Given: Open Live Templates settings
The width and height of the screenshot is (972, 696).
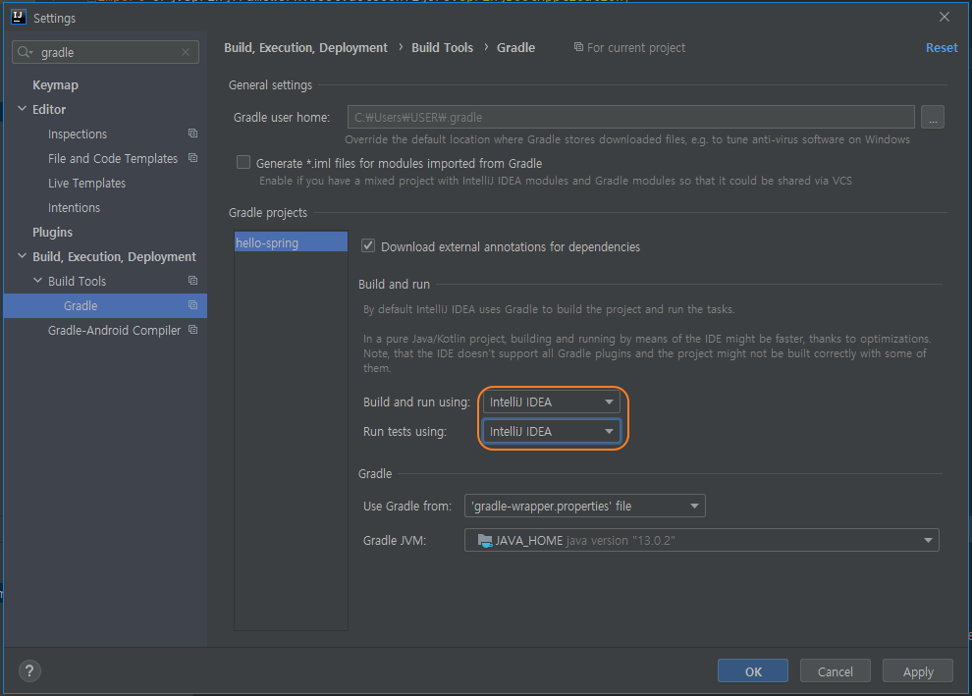Looking at the screenshot, I should pyautogui.click(x=86, y=183).
